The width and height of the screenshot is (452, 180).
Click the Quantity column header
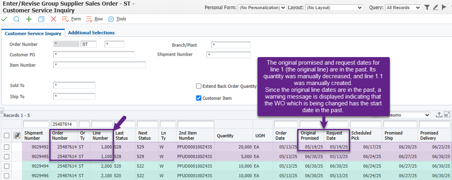pos(234,136)
